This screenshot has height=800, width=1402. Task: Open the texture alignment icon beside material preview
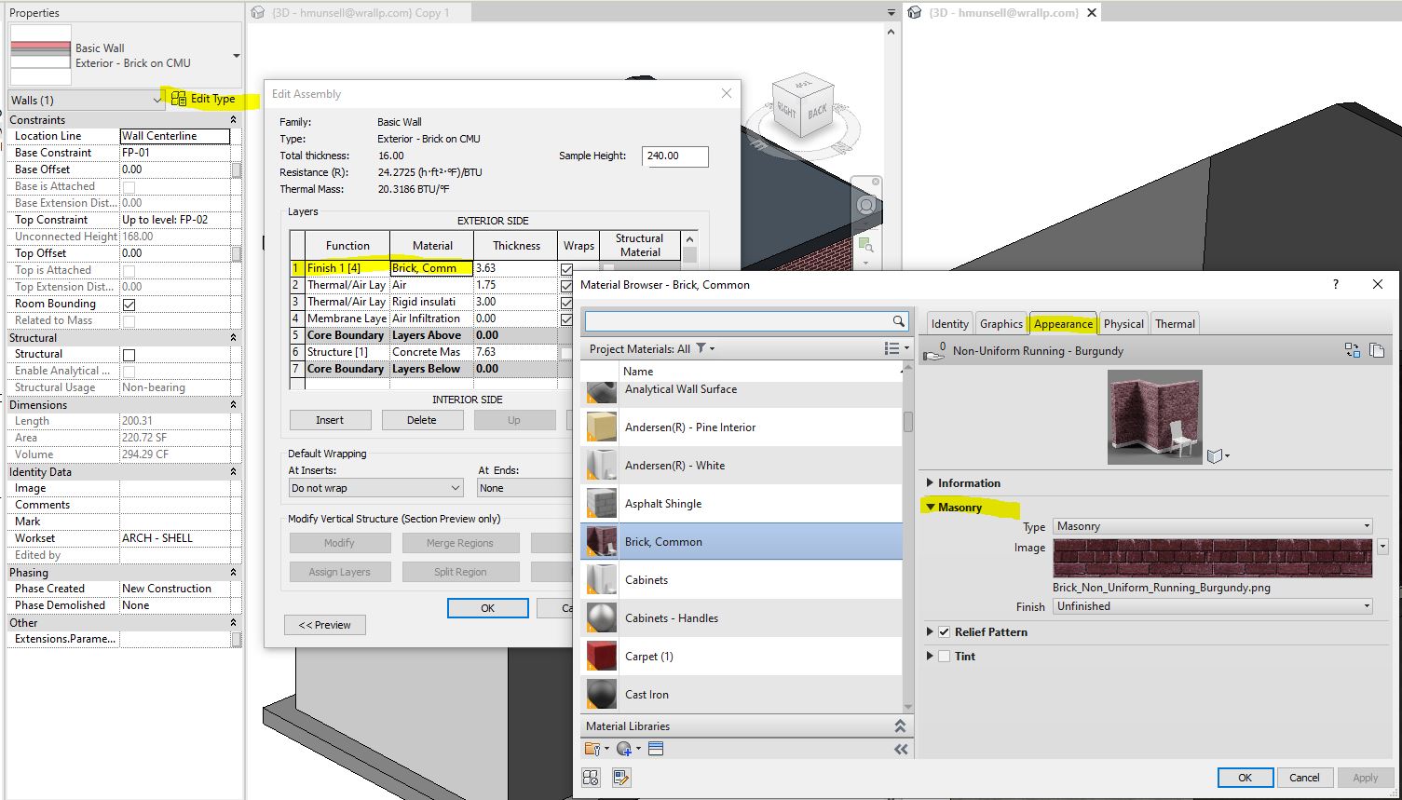1217,455
